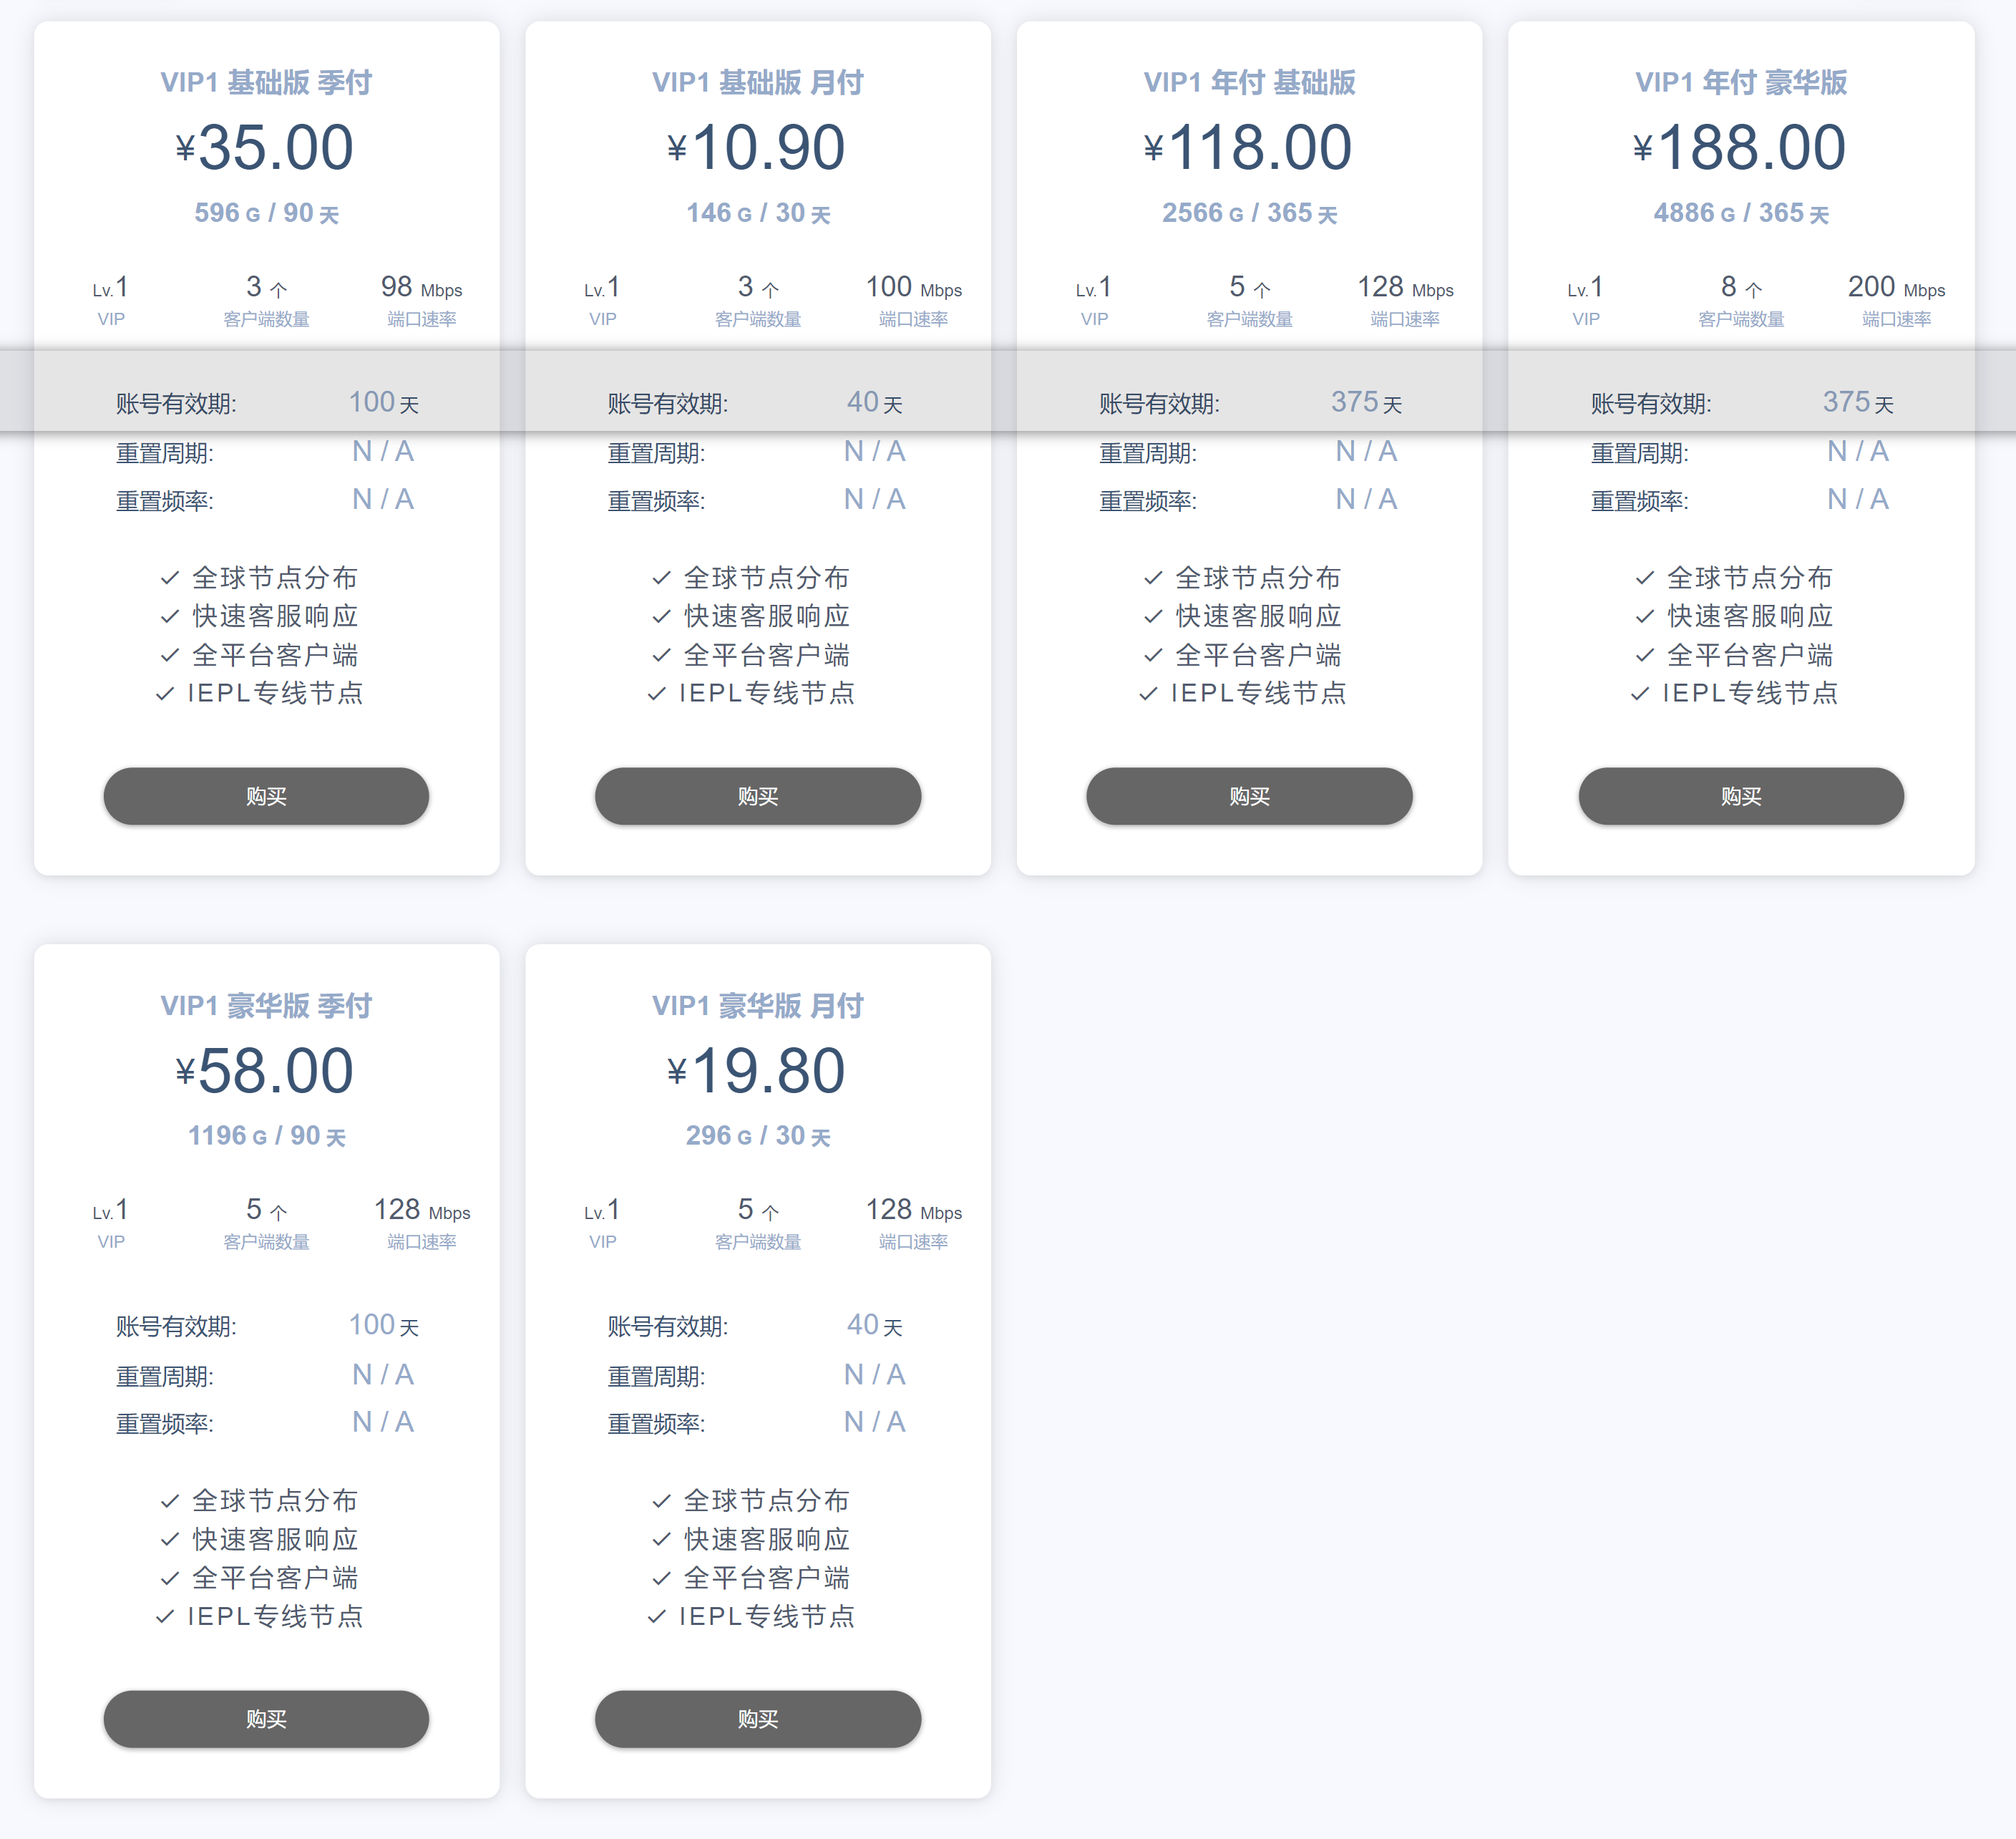Image resolution: width=2016 pixels, height=1839 pixels.
Task: Click the 200 Mbps port speed value
Action: (1895, 287)
